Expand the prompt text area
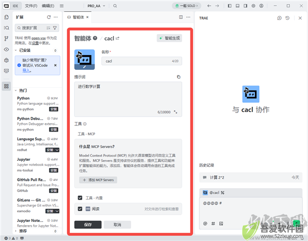308x241 pixels. tap(176, 112)
